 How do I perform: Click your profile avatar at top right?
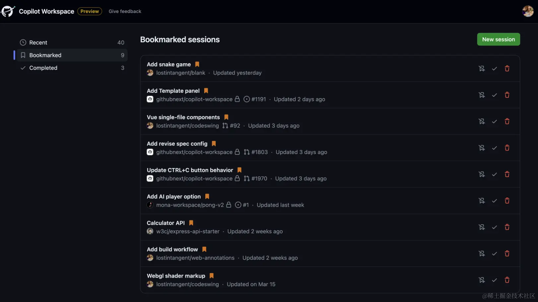pos(527,11)
